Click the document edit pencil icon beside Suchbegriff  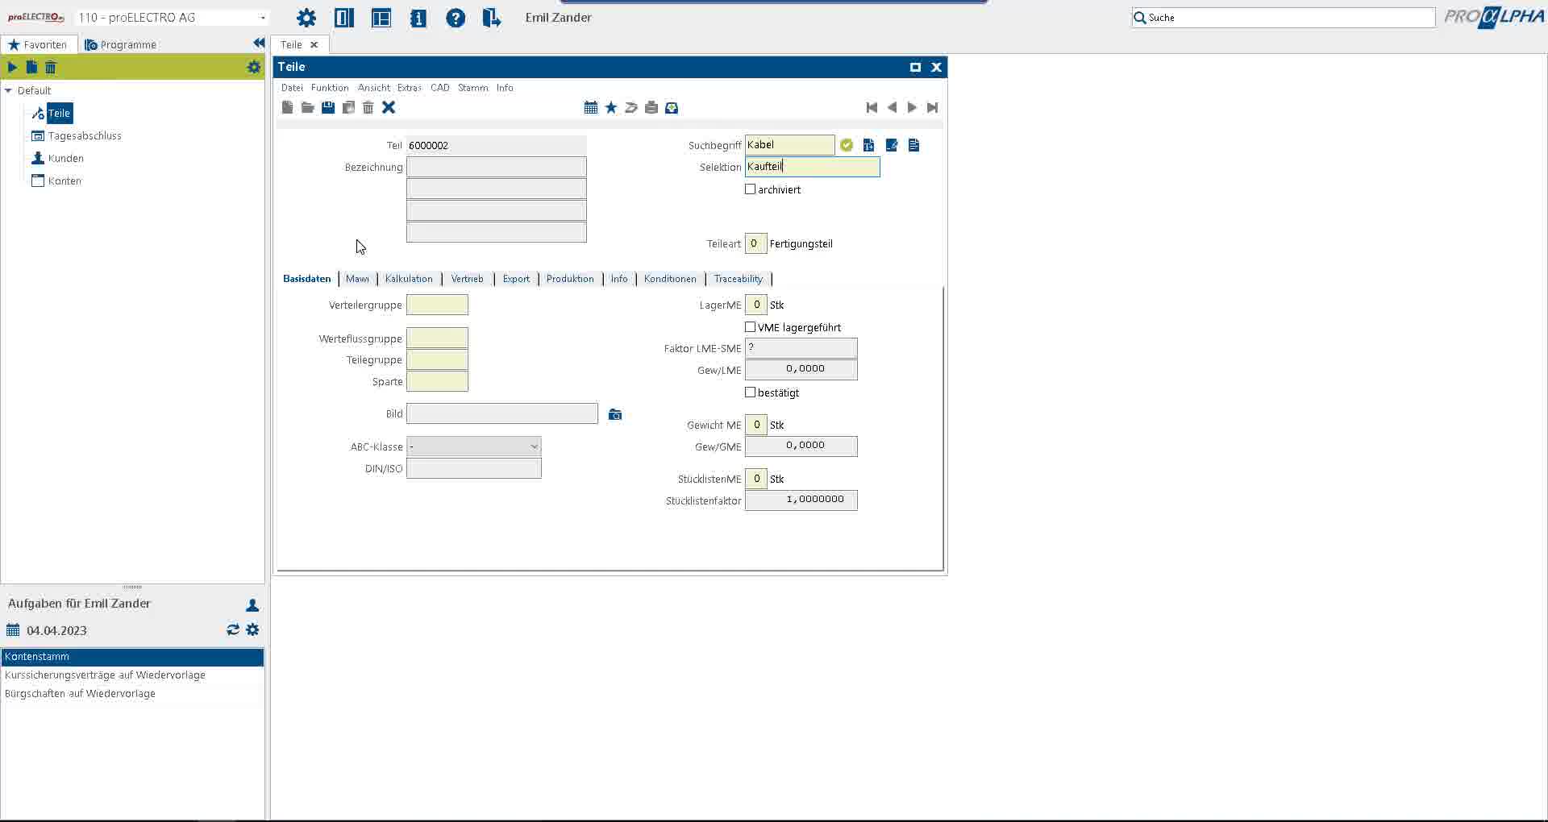pyautogui.click(x=892, y=145)
